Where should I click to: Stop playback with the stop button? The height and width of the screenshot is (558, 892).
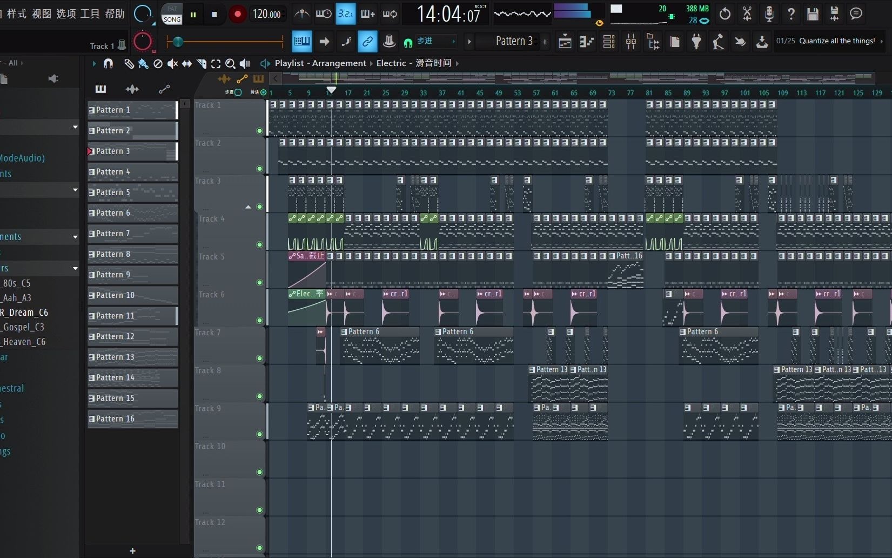tap(214, 15)
